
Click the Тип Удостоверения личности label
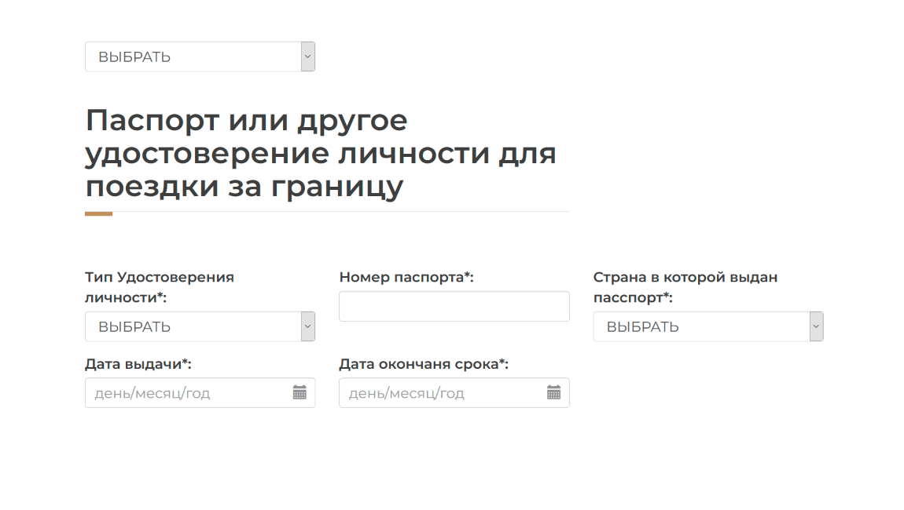[x=160, y=287]
